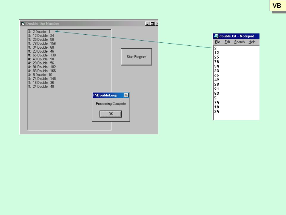Click the number 28 in Notepad
The height and width of the screenshot is (215, 286).
point(217,84)
